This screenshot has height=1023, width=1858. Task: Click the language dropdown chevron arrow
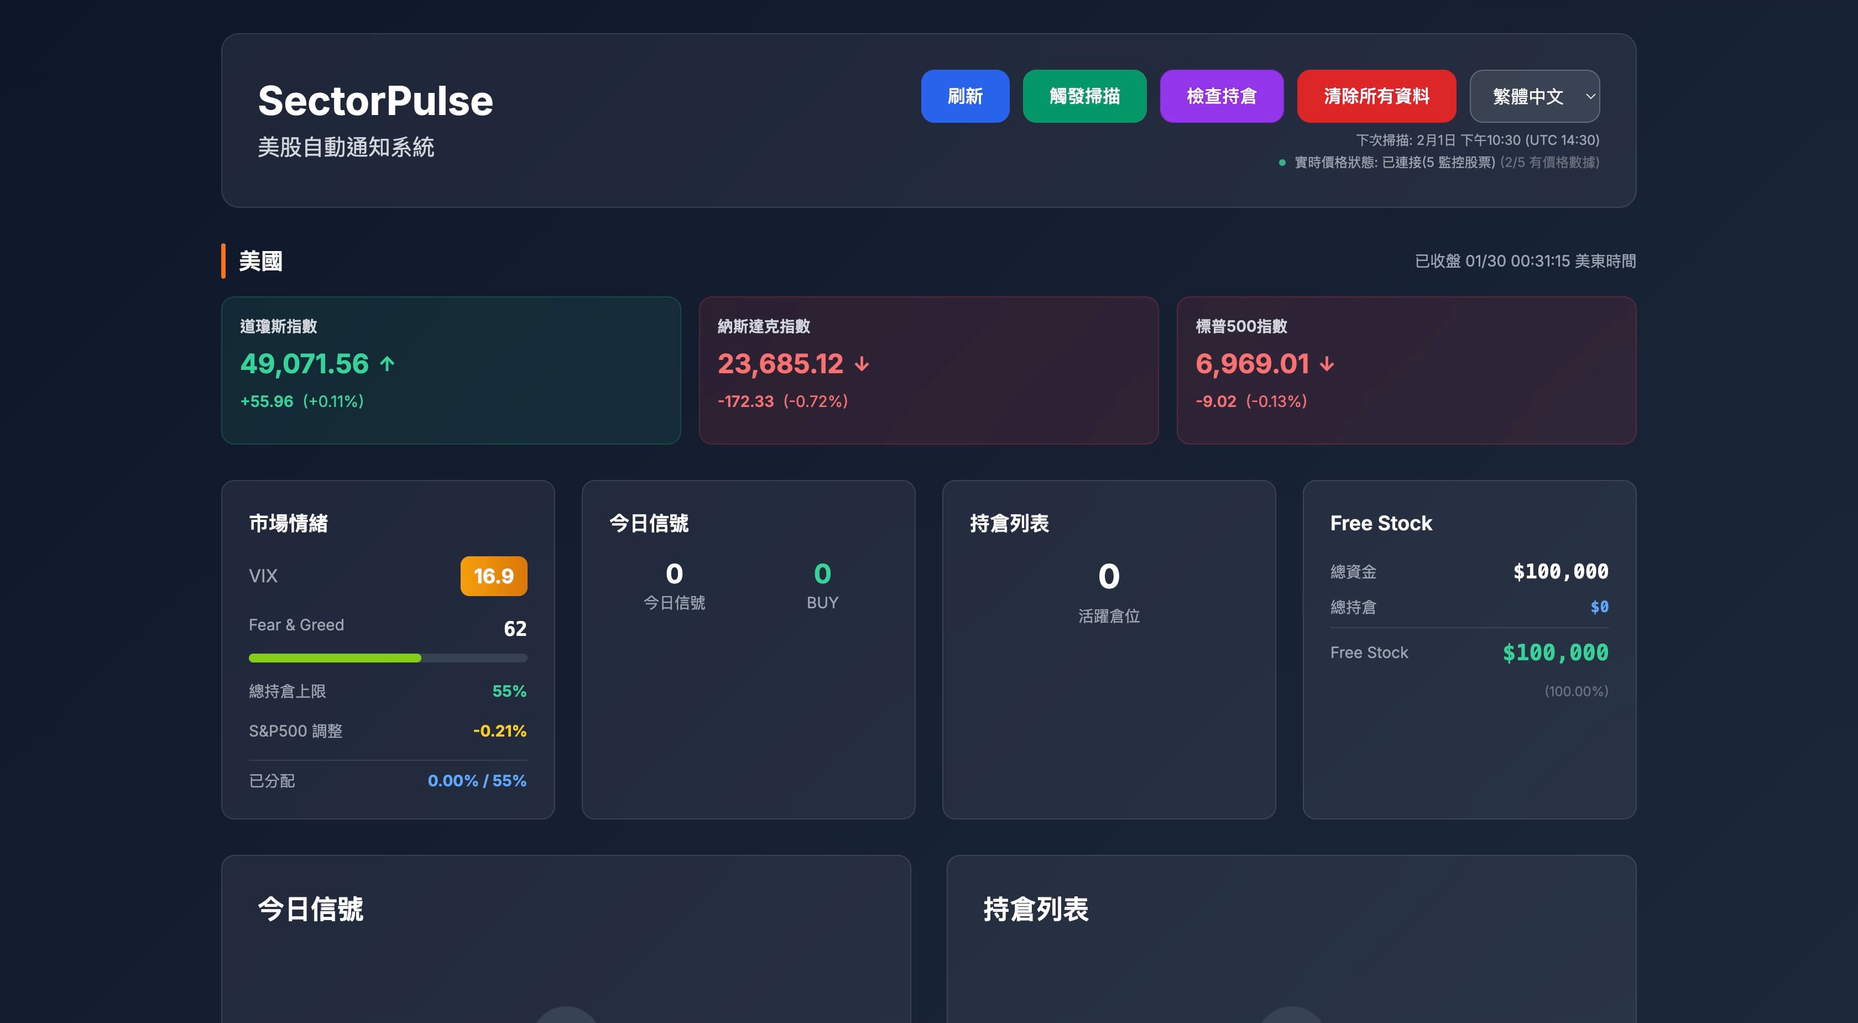click(1590, 96)
